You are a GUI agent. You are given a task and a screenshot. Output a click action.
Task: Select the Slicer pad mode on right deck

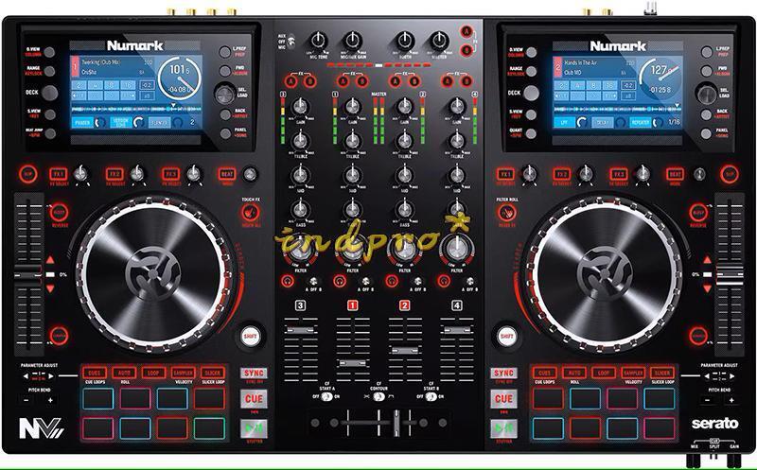[x=661, y=373]
